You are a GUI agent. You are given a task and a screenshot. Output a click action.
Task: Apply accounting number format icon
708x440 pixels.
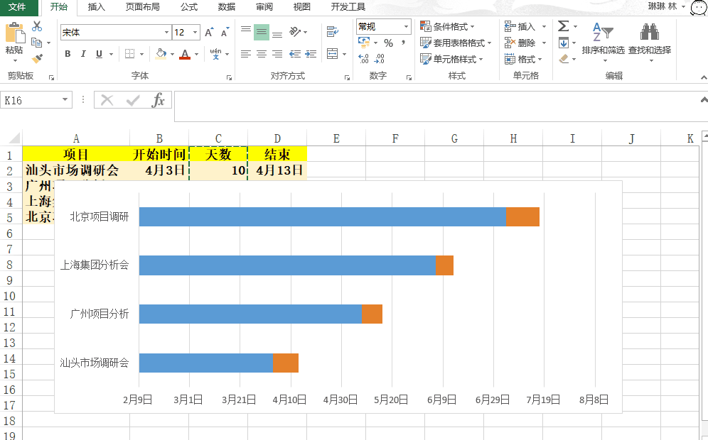(364, 43)
